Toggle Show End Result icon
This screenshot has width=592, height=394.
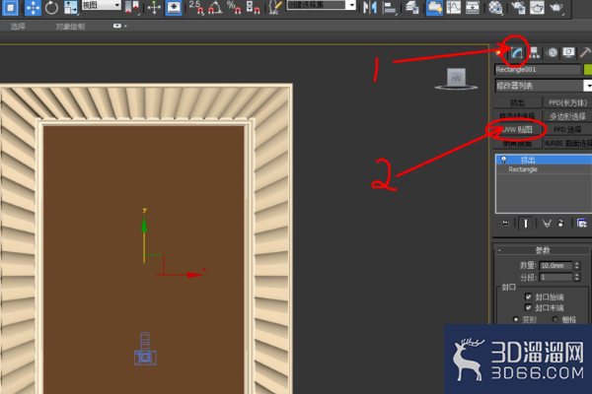coord(526,224)
